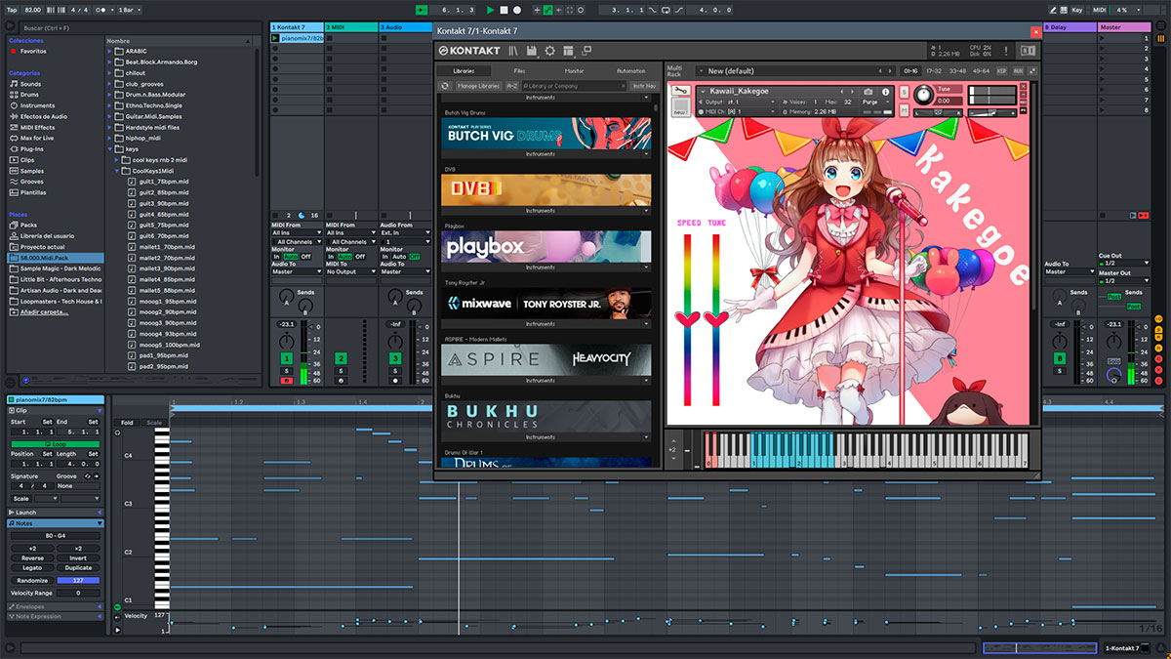Open Kawaii_Kakegoe instrument wrench edit icon

(x=683, y=93)
